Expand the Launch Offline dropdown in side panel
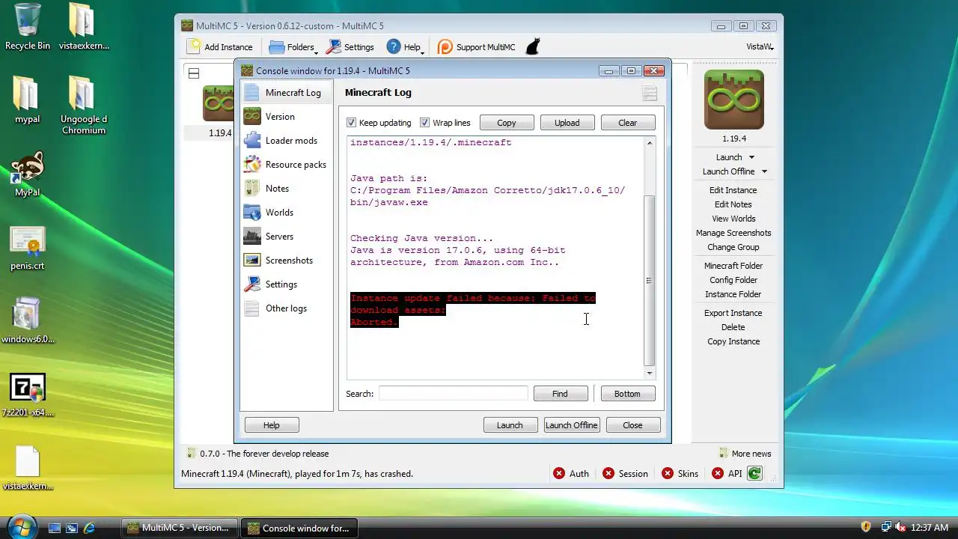The height and width of the screenshot is (539, 958). point(764,171)
